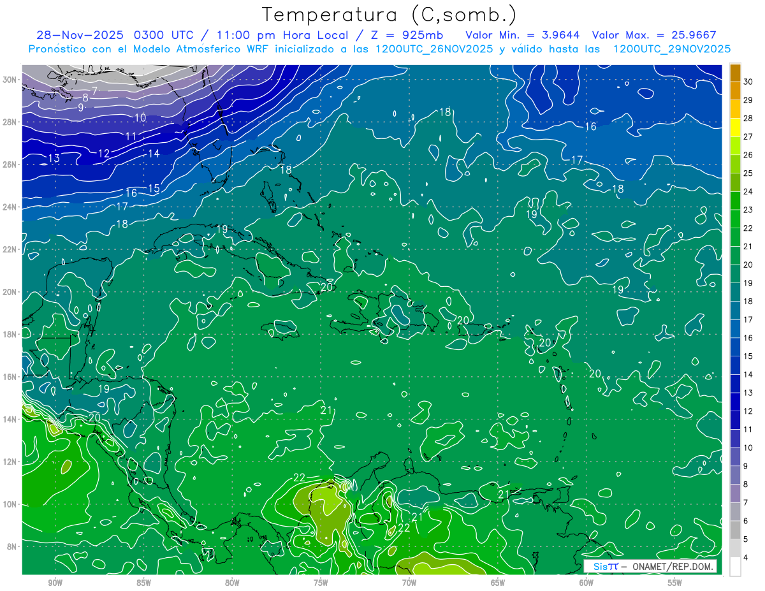The width and height of the screenshot is (765, 591).
Task: Click the "70W" longitude label
Action: coord(409,583)
